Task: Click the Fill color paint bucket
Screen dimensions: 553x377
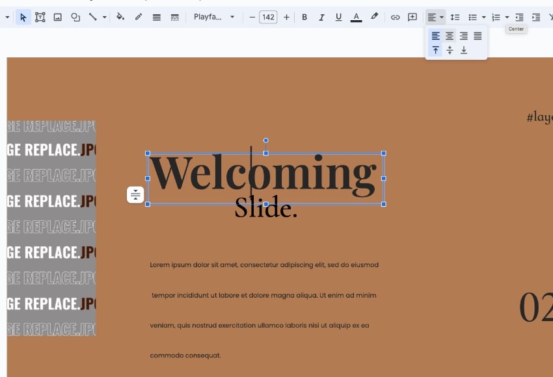Action: (x=120, y=18)
